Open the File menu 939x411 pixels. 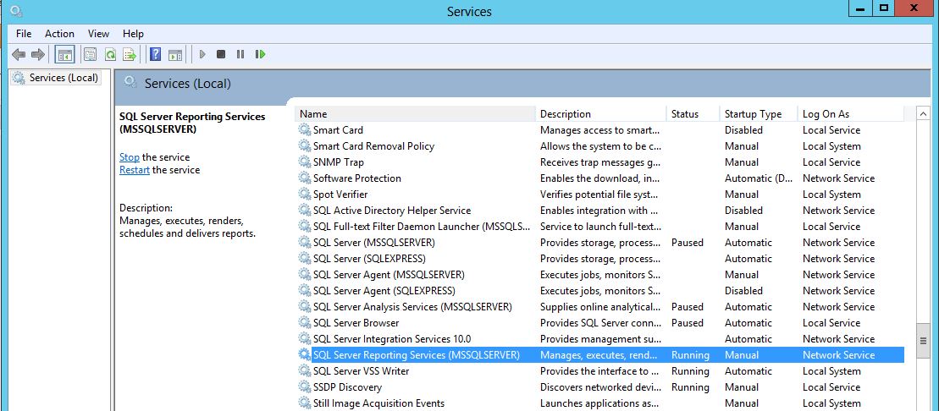pos(24,34)
